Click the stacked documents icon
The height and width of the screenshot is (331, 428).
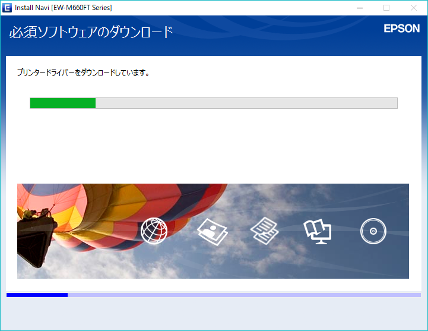pos(264,231)
